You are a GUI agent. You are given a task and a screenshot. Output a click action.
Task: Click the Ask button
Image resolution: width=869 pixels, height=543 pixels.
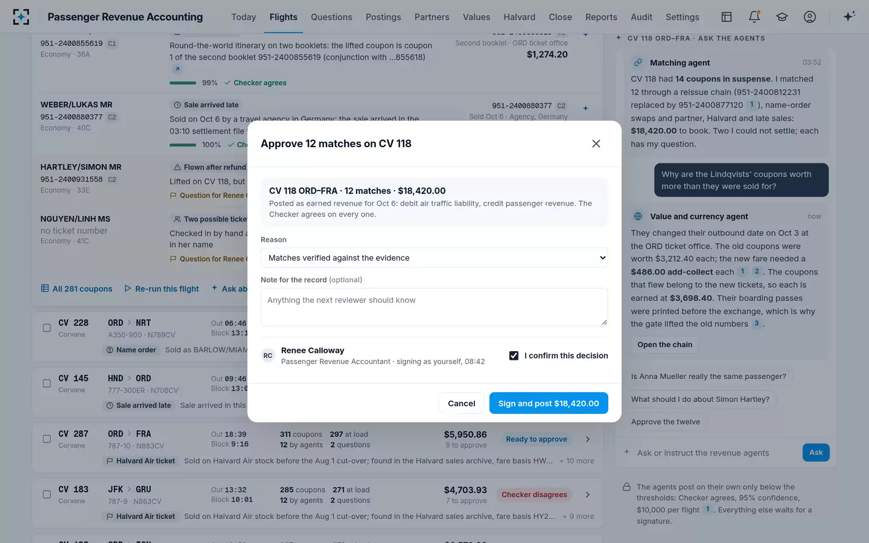point(816,453)
